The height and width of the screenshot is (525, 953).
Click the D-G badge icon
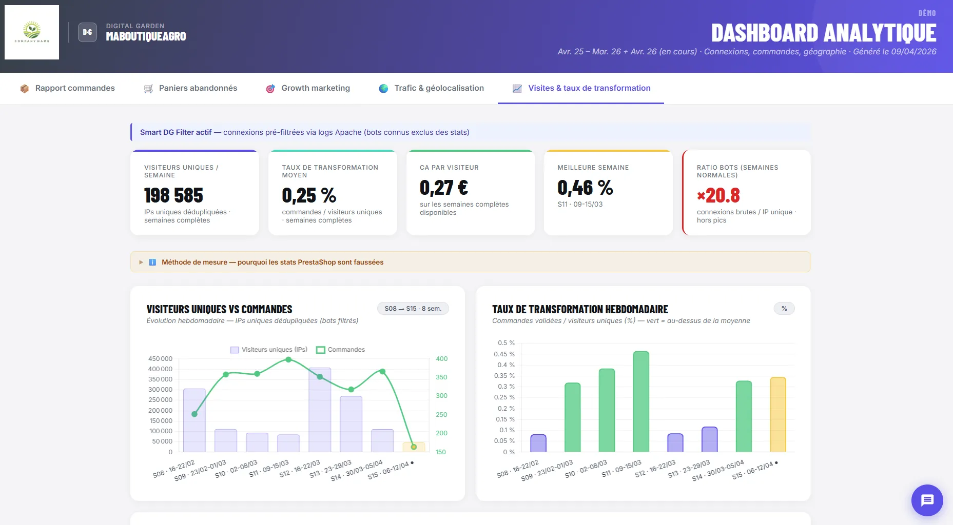tap(87, 32)
